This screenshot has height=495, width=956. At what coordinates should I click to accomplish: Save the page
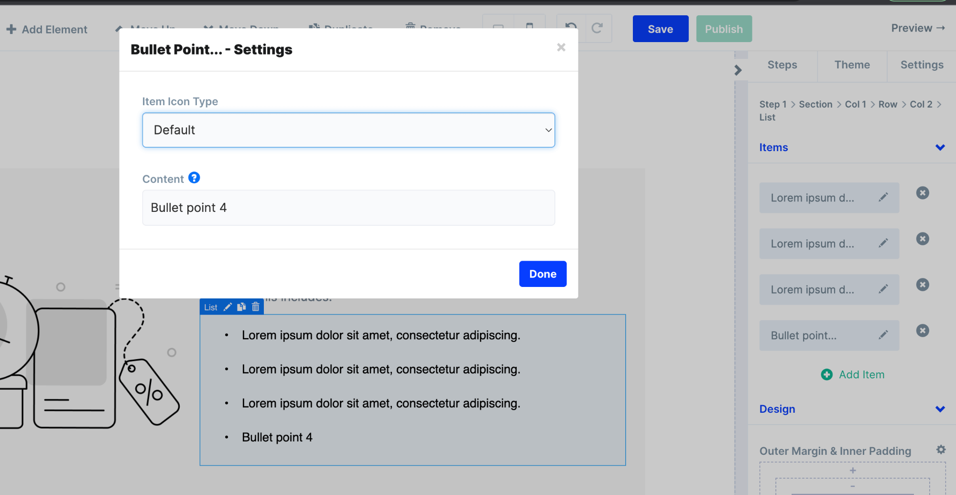pyautogui.click(x=661, y=29)
